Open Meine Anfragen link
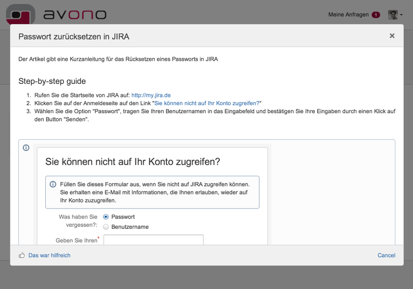This screenshot has height=289, width=413. pyautogui.click(x=348, y=15)
